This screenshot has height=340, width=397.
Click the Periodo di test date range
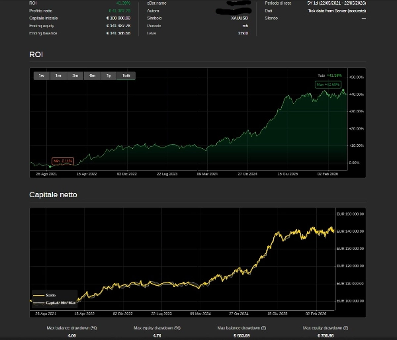pos(337,3)
